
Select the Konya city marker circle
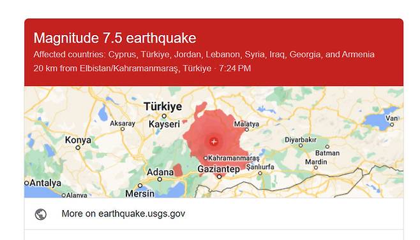pyautogui.click(x=78, y=148)
